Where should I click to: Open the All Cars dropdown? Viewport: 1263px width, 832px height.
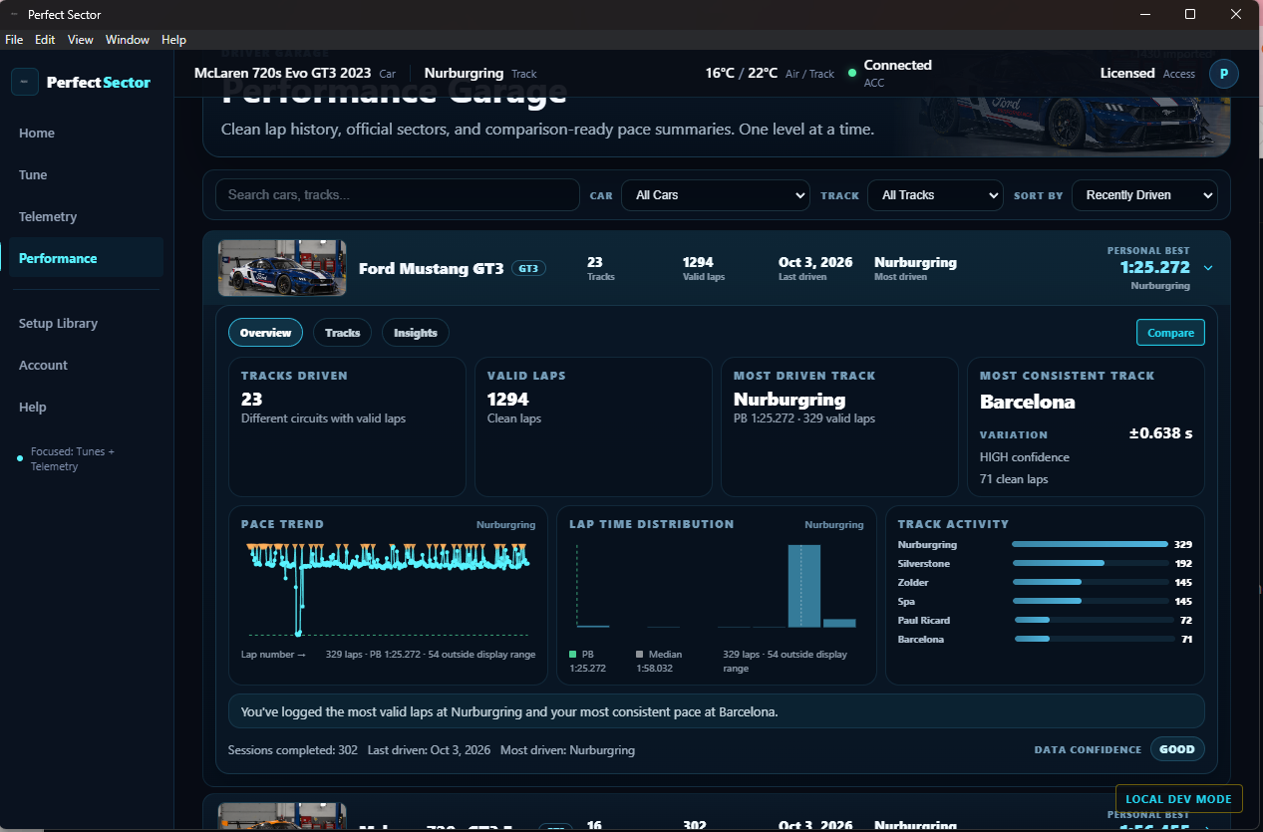[x=715, y=195]
